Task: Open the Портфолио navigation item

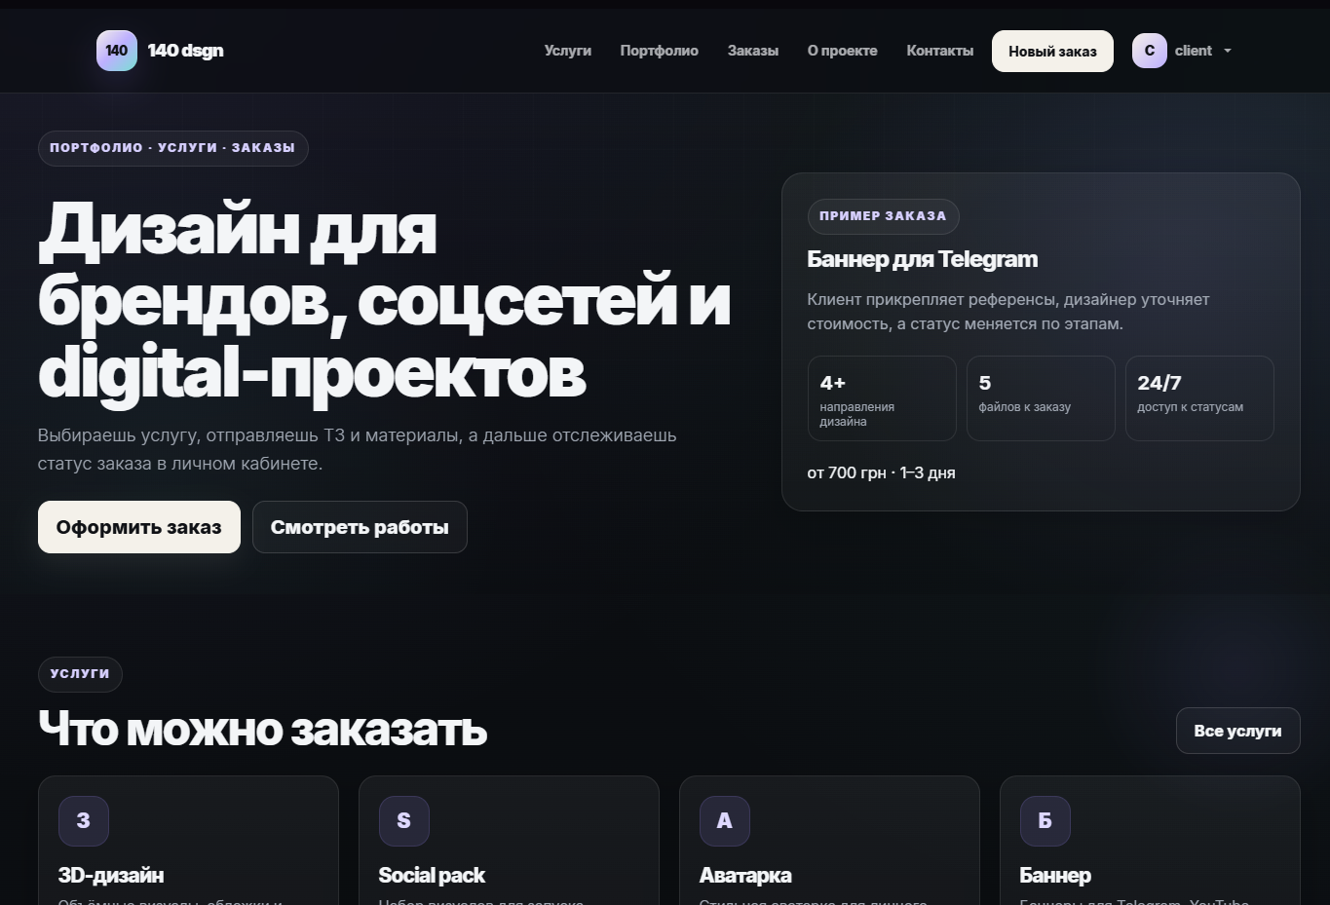Action: (660, 51)
